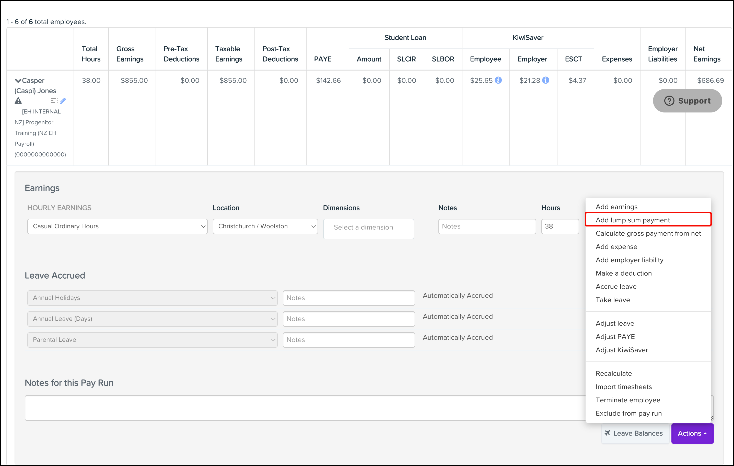Click the info icon beside $21.28 KiwiSaver Employer
734x466 pixels.
click(546, 80)
